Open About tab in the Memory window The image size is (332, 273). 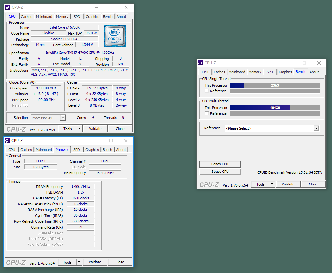click(121, 150)
